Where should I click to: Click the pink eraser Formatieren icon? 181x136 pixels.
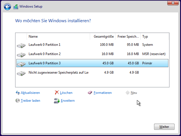tap(90, 92)
